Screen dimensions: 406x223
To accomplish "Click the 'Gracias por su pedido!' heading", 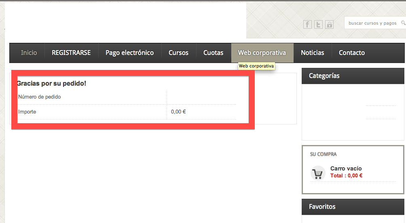I will tap(51, 83).
